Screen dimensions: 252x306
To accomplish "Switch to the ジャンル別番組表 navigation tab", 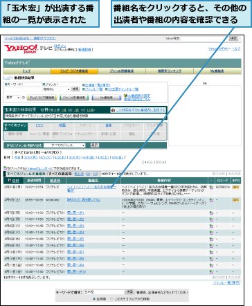I will pyautogui.click(x=122, y=71).
